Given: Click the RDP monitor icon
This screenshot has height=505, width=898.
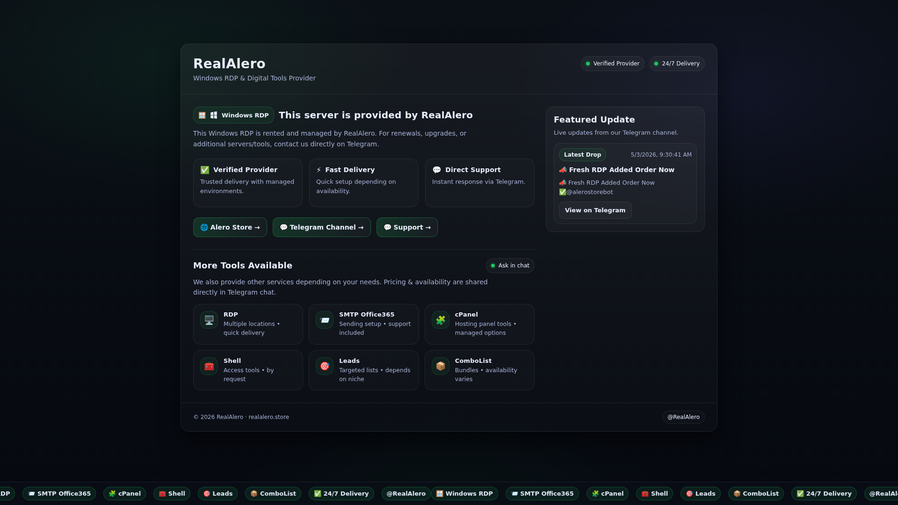Looking at the screenshot, I should (209, 320).
